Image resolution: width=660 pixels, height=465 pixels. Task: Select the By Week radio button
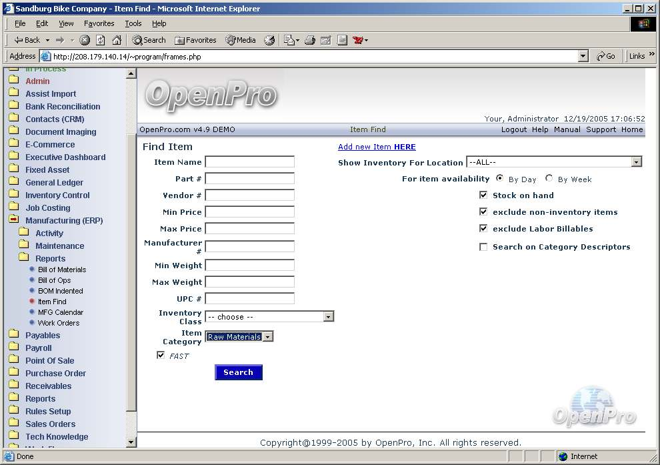[549, 179]
